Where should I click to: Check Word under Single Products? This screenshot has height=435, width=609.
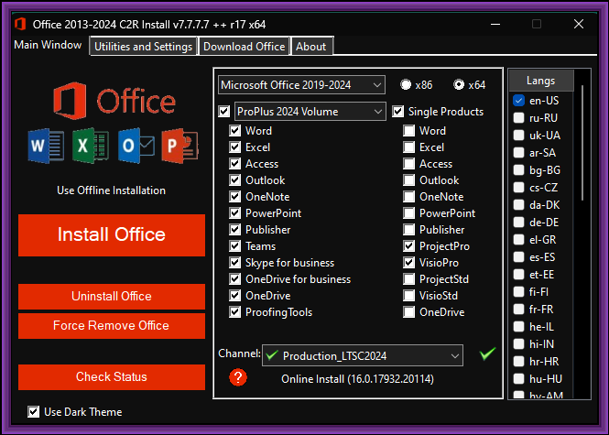(409, 130)
